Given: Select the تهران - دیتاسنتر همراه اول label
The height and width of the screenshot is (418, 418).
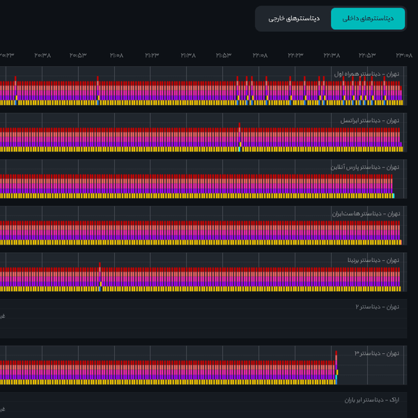Looking at the screenshot, I should (366, 74).
